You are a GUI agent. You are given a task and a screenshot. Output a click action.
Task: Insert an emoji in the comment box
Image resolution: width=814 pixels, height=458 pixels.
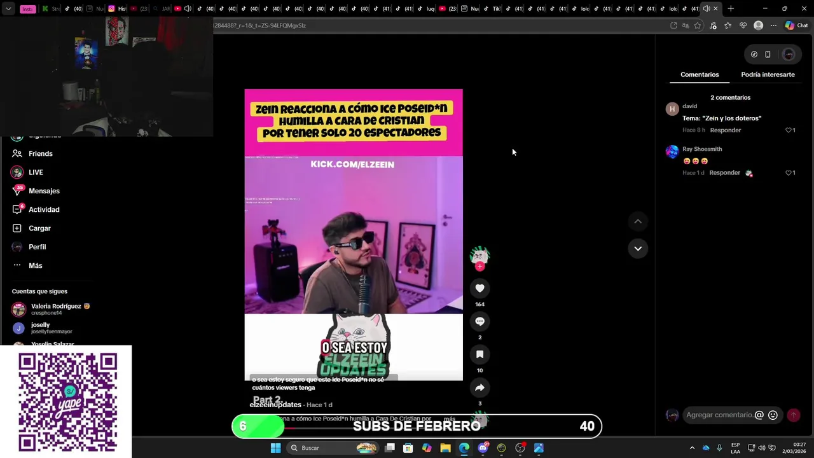click(773, 415)
